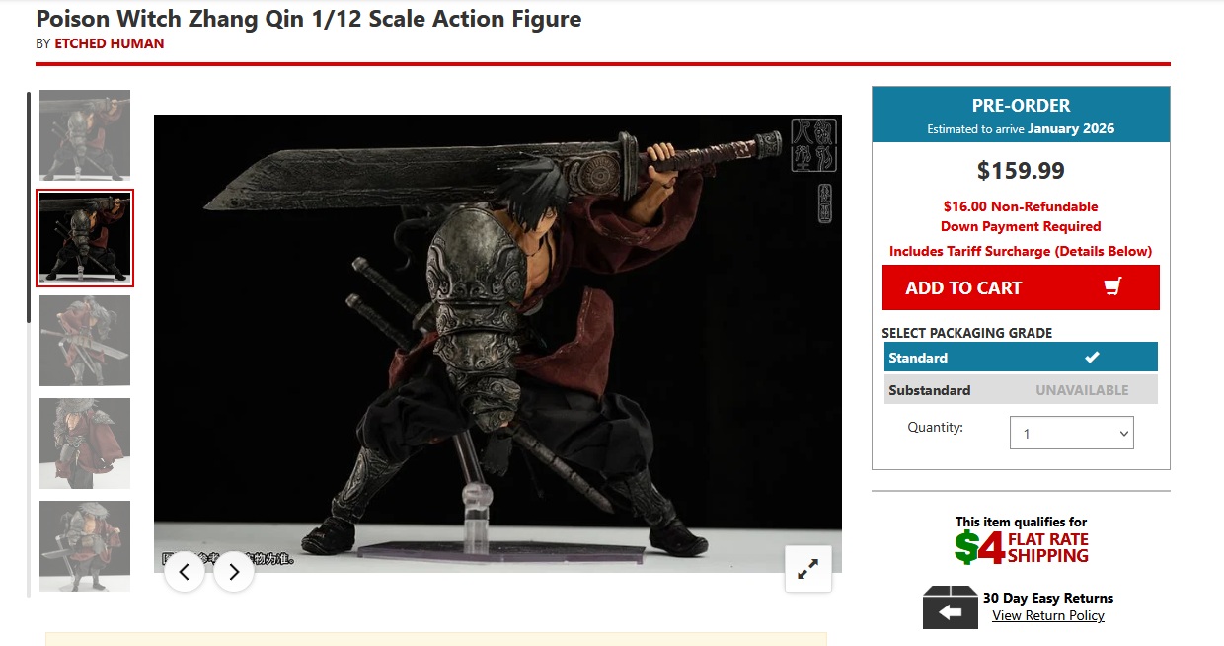The image size is (1224, 646).
Task: Show the third thumbnail with red cloak
Action: click(85, 341)
